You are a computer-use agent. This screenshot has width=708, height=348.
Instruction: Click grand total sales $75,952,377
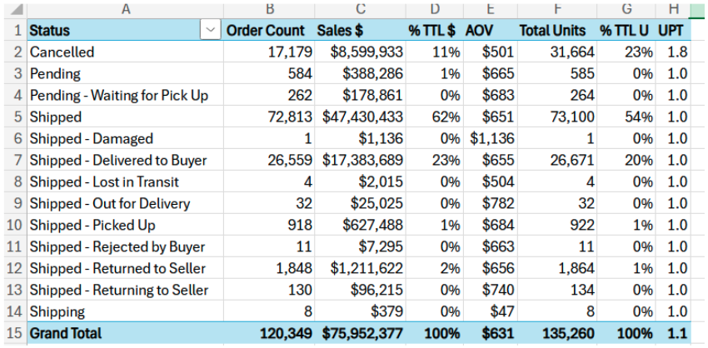360,333
